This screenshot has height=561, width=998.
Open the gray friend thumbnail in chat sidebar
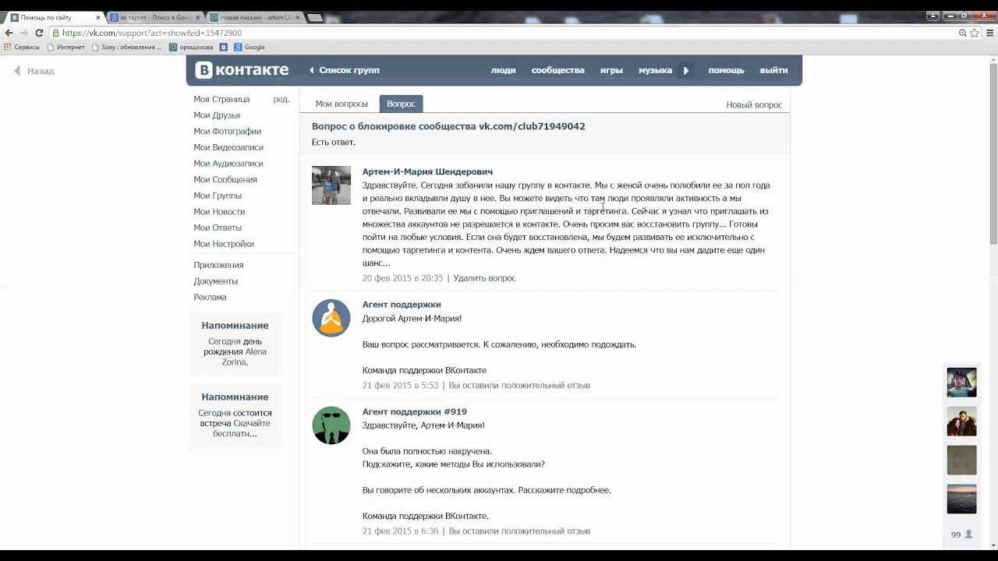click(x=961, y=460)
